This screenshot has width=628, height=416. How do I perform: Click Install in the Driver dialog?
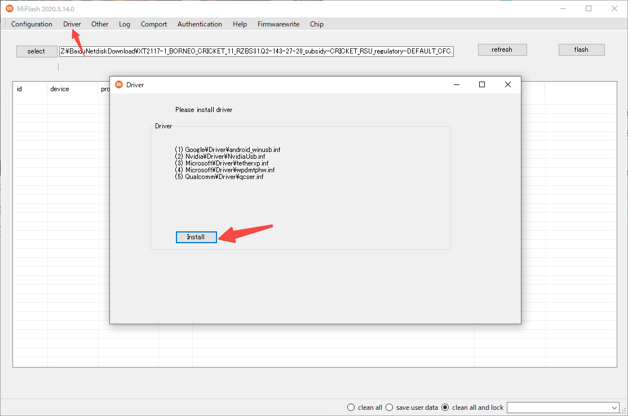click(x=196, y=237)
